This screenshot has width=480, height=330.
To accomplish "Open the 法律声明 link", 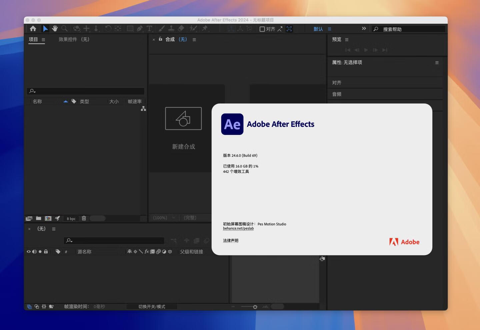I will pos(231,240).
